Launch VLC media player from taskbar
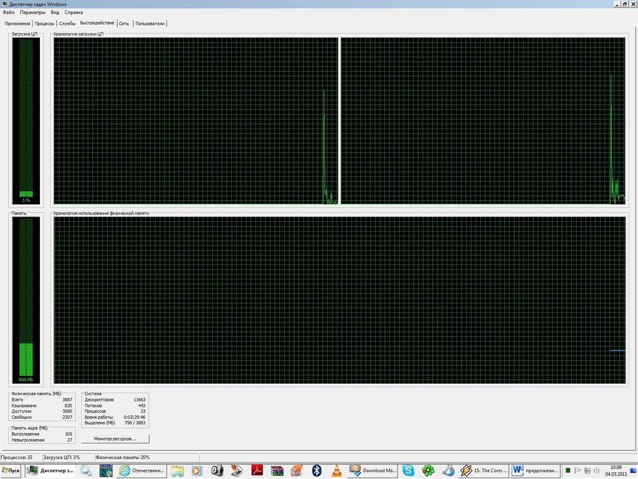Image resolution: width=638 pixels, height=479 pixels. (336, 470)
